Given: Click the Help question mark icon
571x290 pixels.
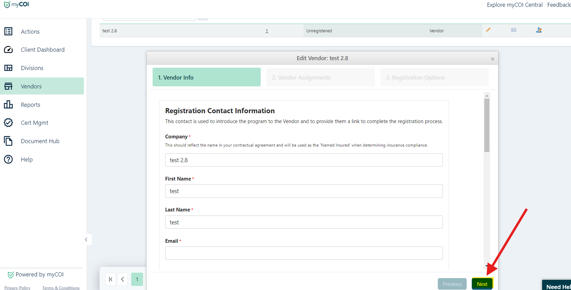Looking at the screenshot, I should 8,159.
